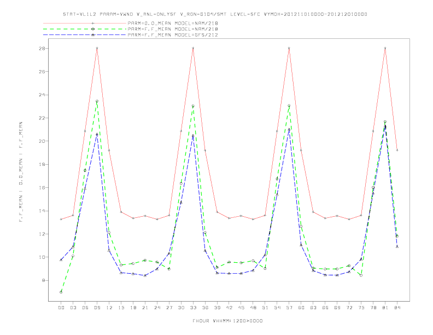The image size is (433, 335).
Task: Click x-axis tick label 09
Action: click(x=97, y=308)
